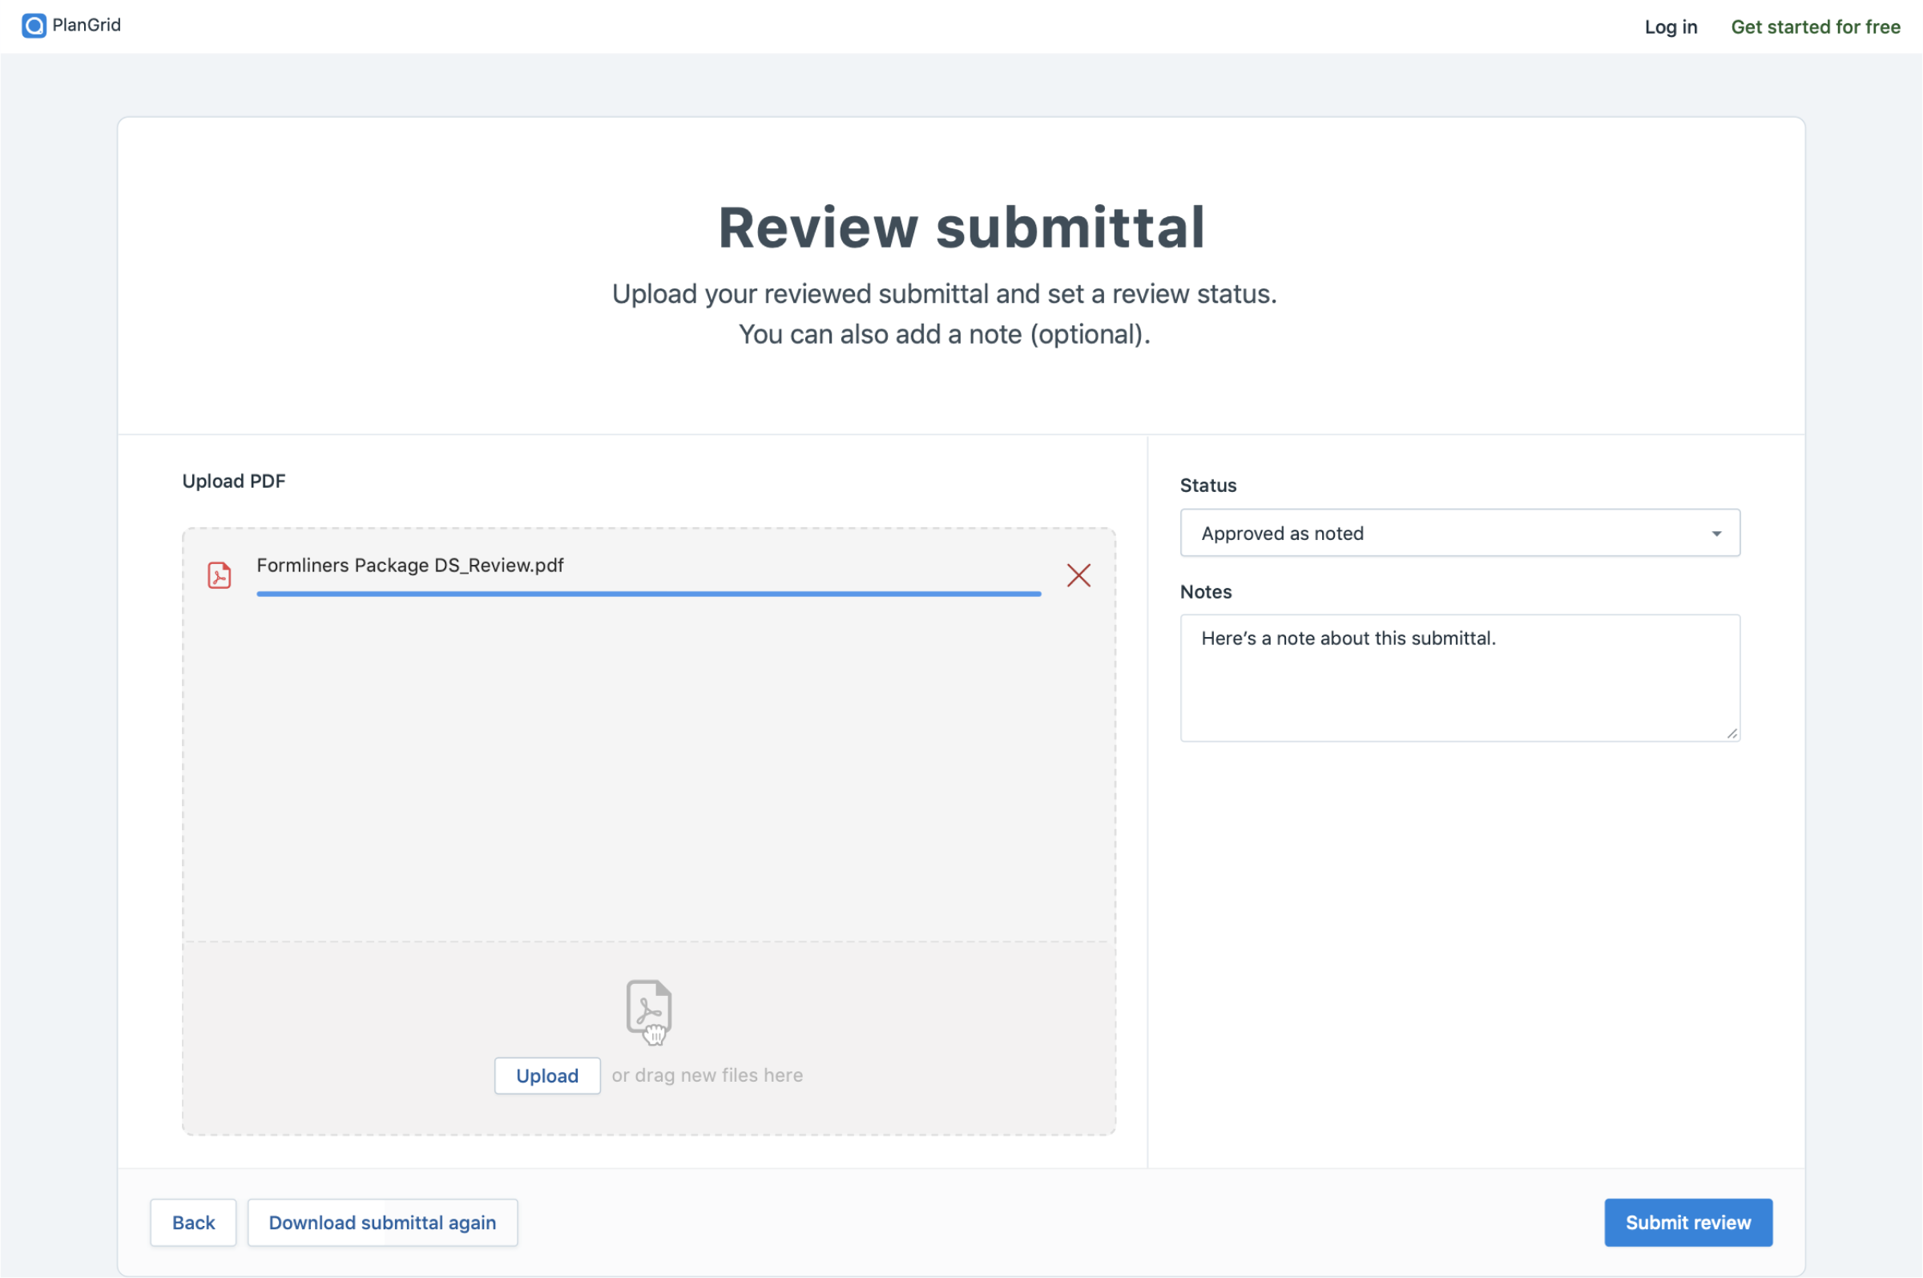This screenshot has height=1278, width=1923.
Task: Select Download submittal again
Action: pos(382,1222)
